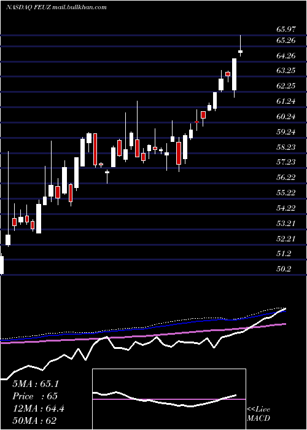Click the 57.23 price axis label

tap(286, 162)
